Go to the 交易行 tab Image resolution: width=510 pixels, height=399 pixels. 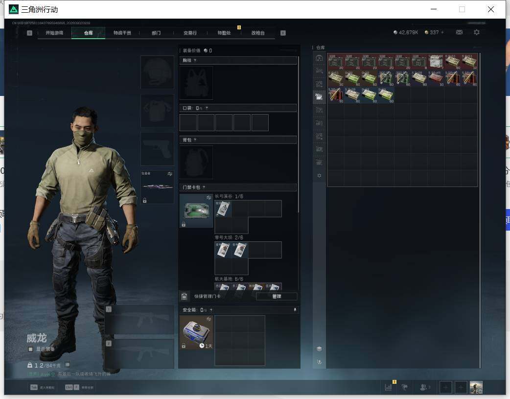pos(190,33)
